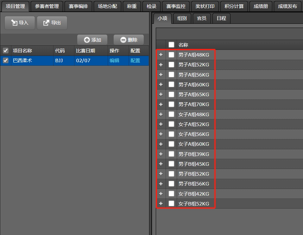Open the 组别 sub-tab

coord(182,18)
